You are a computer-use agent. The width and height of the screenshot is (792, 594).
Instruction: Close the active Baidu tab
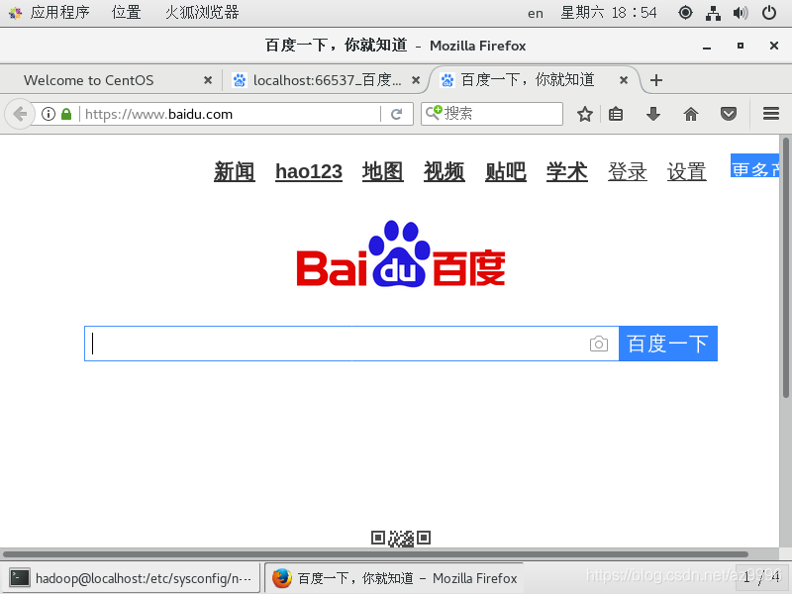[x=624, y=80]
